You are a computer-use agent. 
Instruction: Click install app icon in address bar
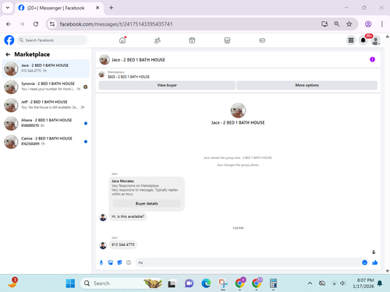[324, 24]
